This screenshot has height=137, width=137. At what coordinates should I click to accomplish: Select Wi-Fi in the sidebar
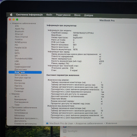(17, 97)
